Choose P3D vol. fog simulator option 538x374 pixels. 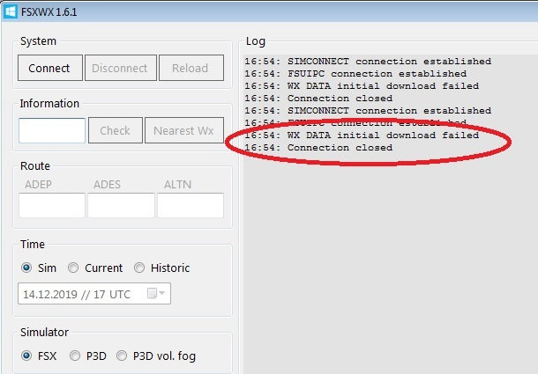[122, 356]
